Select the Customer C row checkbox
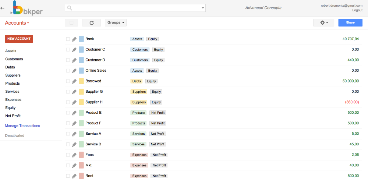Image resolution: width=368 pixels, height=184 pixels. (68, 50)
